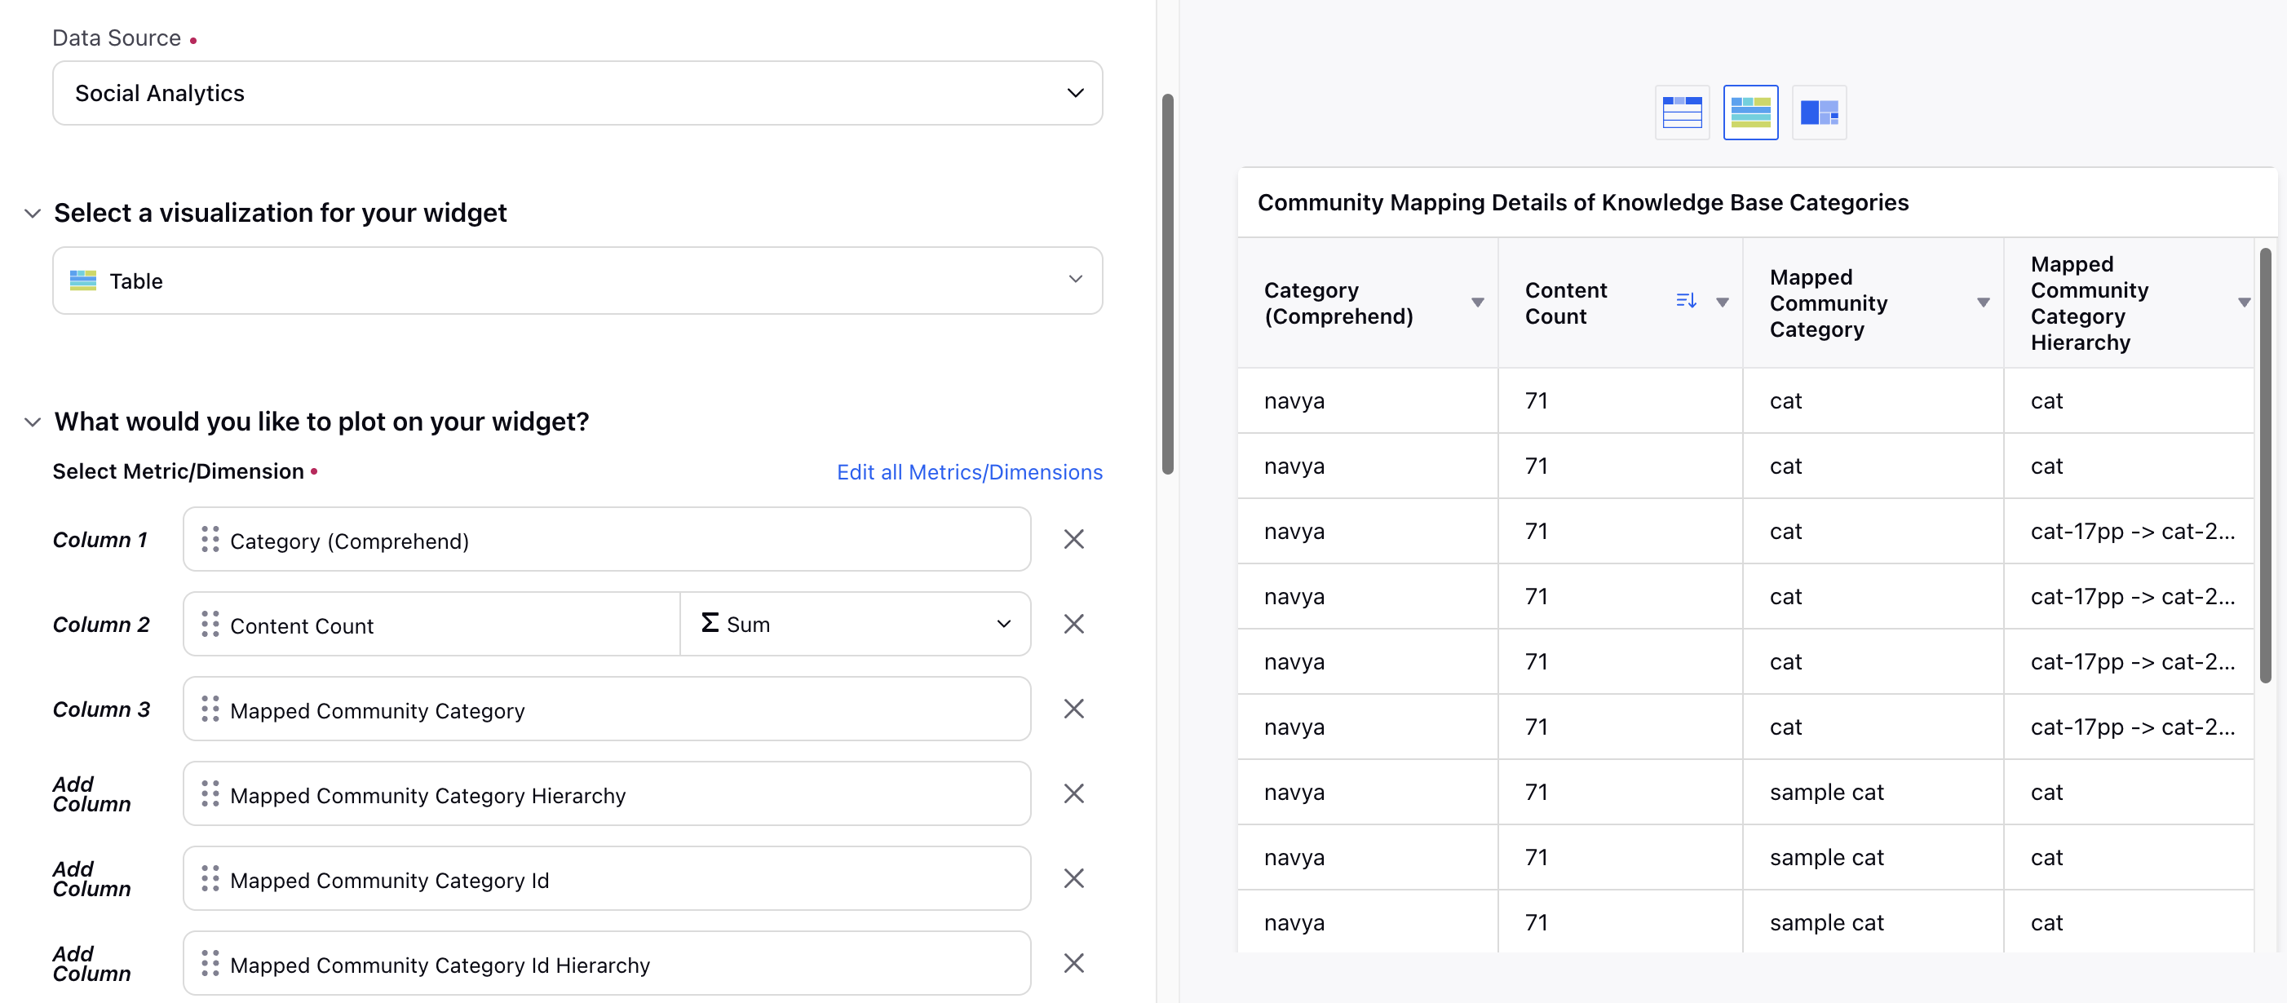Grab drag handle of Mapped Community Category Hierarchy
The height and width of the screenshot is (1003, 2287).
point(210,793)
